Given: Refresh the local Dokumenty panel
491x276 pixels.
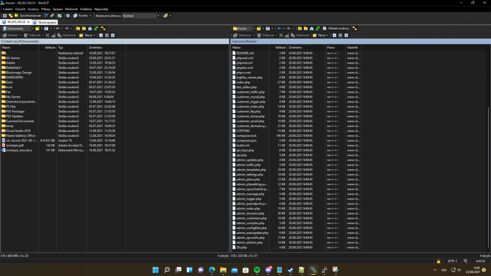Looking at the screenshot, I should point(96,28).
